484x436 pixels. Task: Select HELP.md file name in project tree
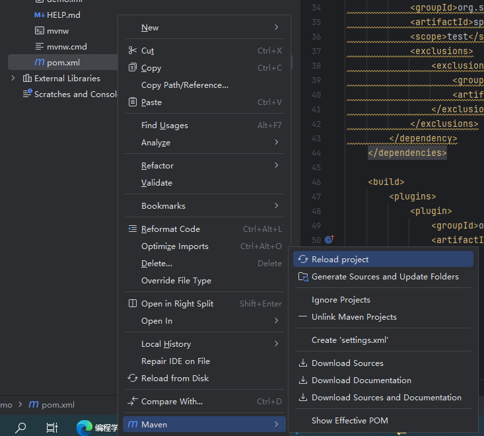[x=63, y=15]
